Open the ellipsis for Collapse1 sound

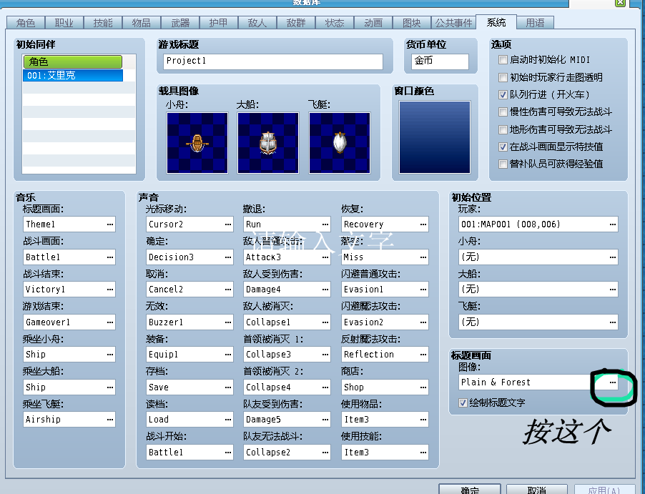click(325, 322)
